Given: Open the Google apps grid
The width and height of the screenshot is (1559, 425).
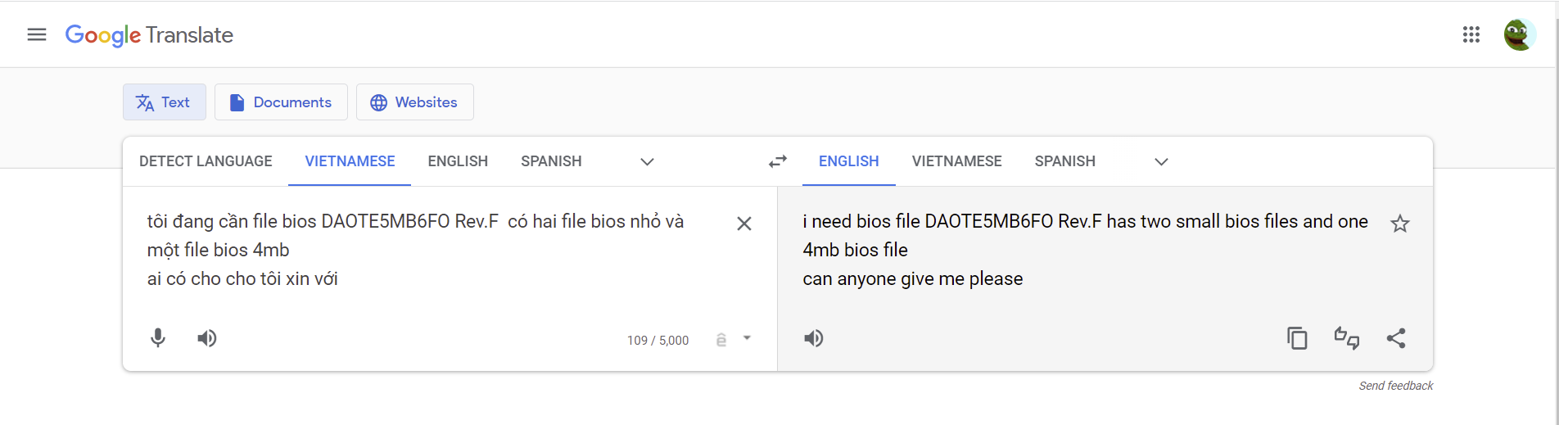Looking at the screenshot, I should pos(1471,34).
